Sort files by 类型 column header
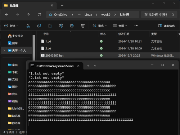Image resolution: width=180 pixels, height=135 pixels. click(154, 34)
